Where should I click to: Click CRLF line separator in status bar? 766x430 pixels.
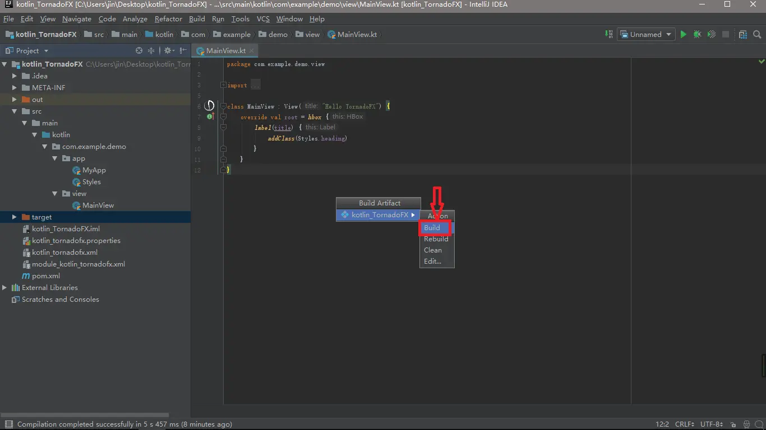click(686, 424)
